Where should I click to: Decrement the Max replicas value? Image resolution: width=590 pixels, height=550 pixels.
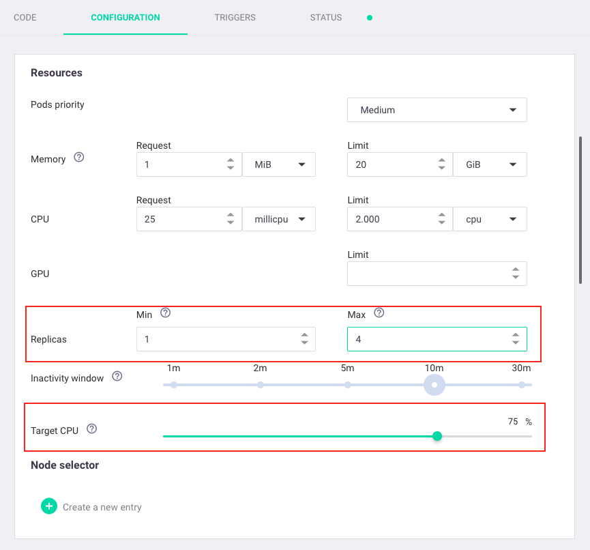click(x=516, y=343)
